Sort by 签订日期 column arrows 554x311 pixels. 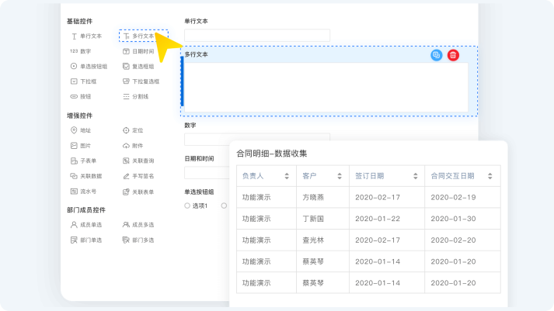point(416,176)
